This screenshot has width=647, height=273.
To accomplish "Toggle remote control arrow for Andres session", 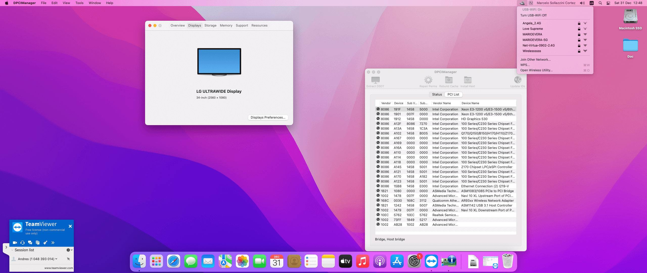I will tap(68, 259).
